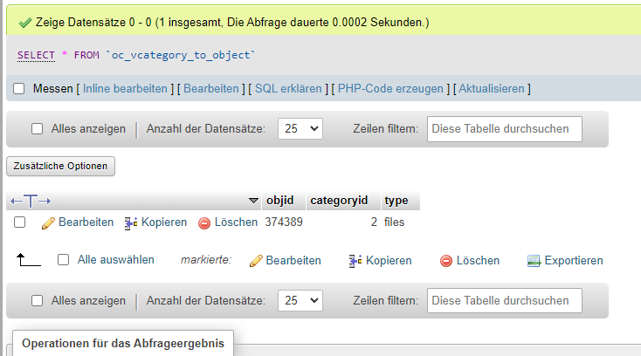Focus the lower Diese Tabelle durchsuchen field

(505, 300)
